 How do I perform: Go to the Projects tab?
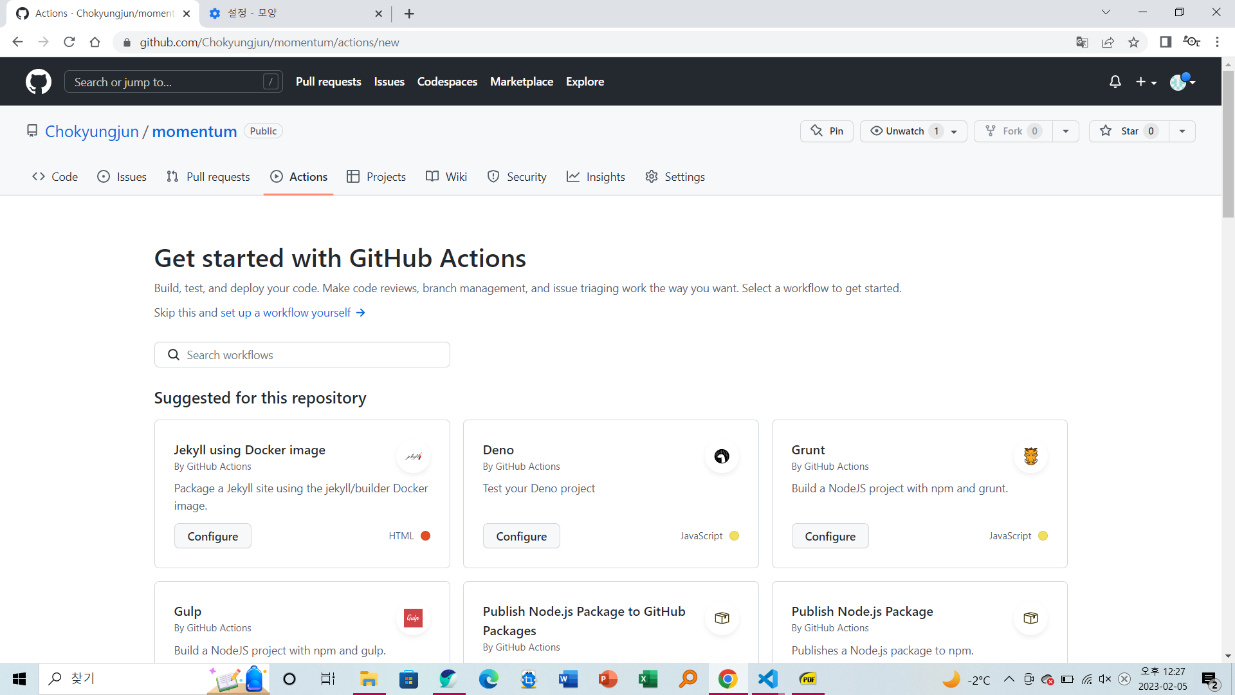click(x=376, y=177)
